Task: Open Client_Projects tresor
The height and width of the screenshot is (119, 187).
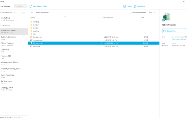Action: coord(14,44)
